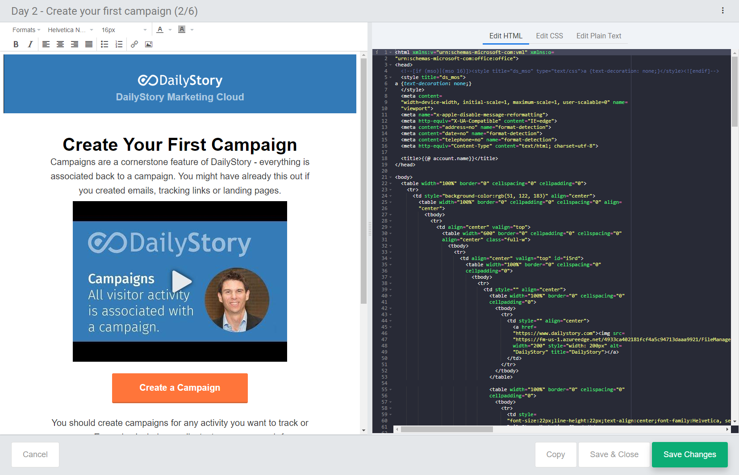The image size is (739, 475).
Task: Switch to the Edit Plain Text tab
Action: pyautogui.click(x=598, y=36)
